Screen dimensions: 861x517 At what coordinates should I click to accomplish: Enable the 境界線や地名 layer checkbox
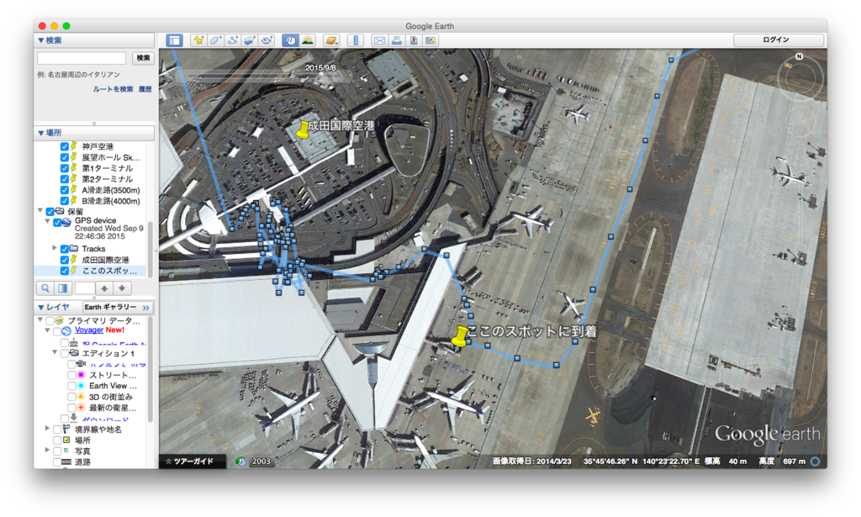click(57, 430)
